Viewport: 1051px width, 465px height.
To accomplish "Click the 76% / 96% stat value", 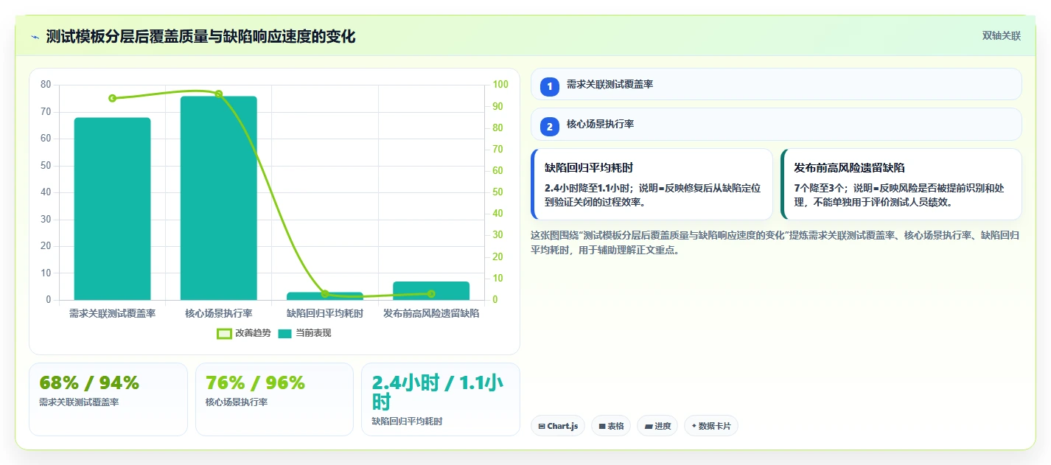I will click(255, 382).
